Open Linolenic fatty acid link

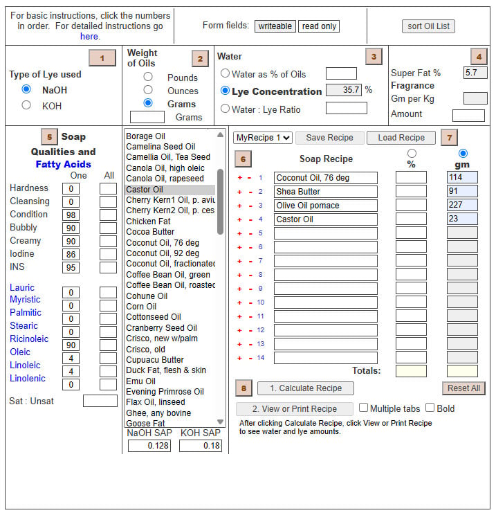(x=28, y=379)
